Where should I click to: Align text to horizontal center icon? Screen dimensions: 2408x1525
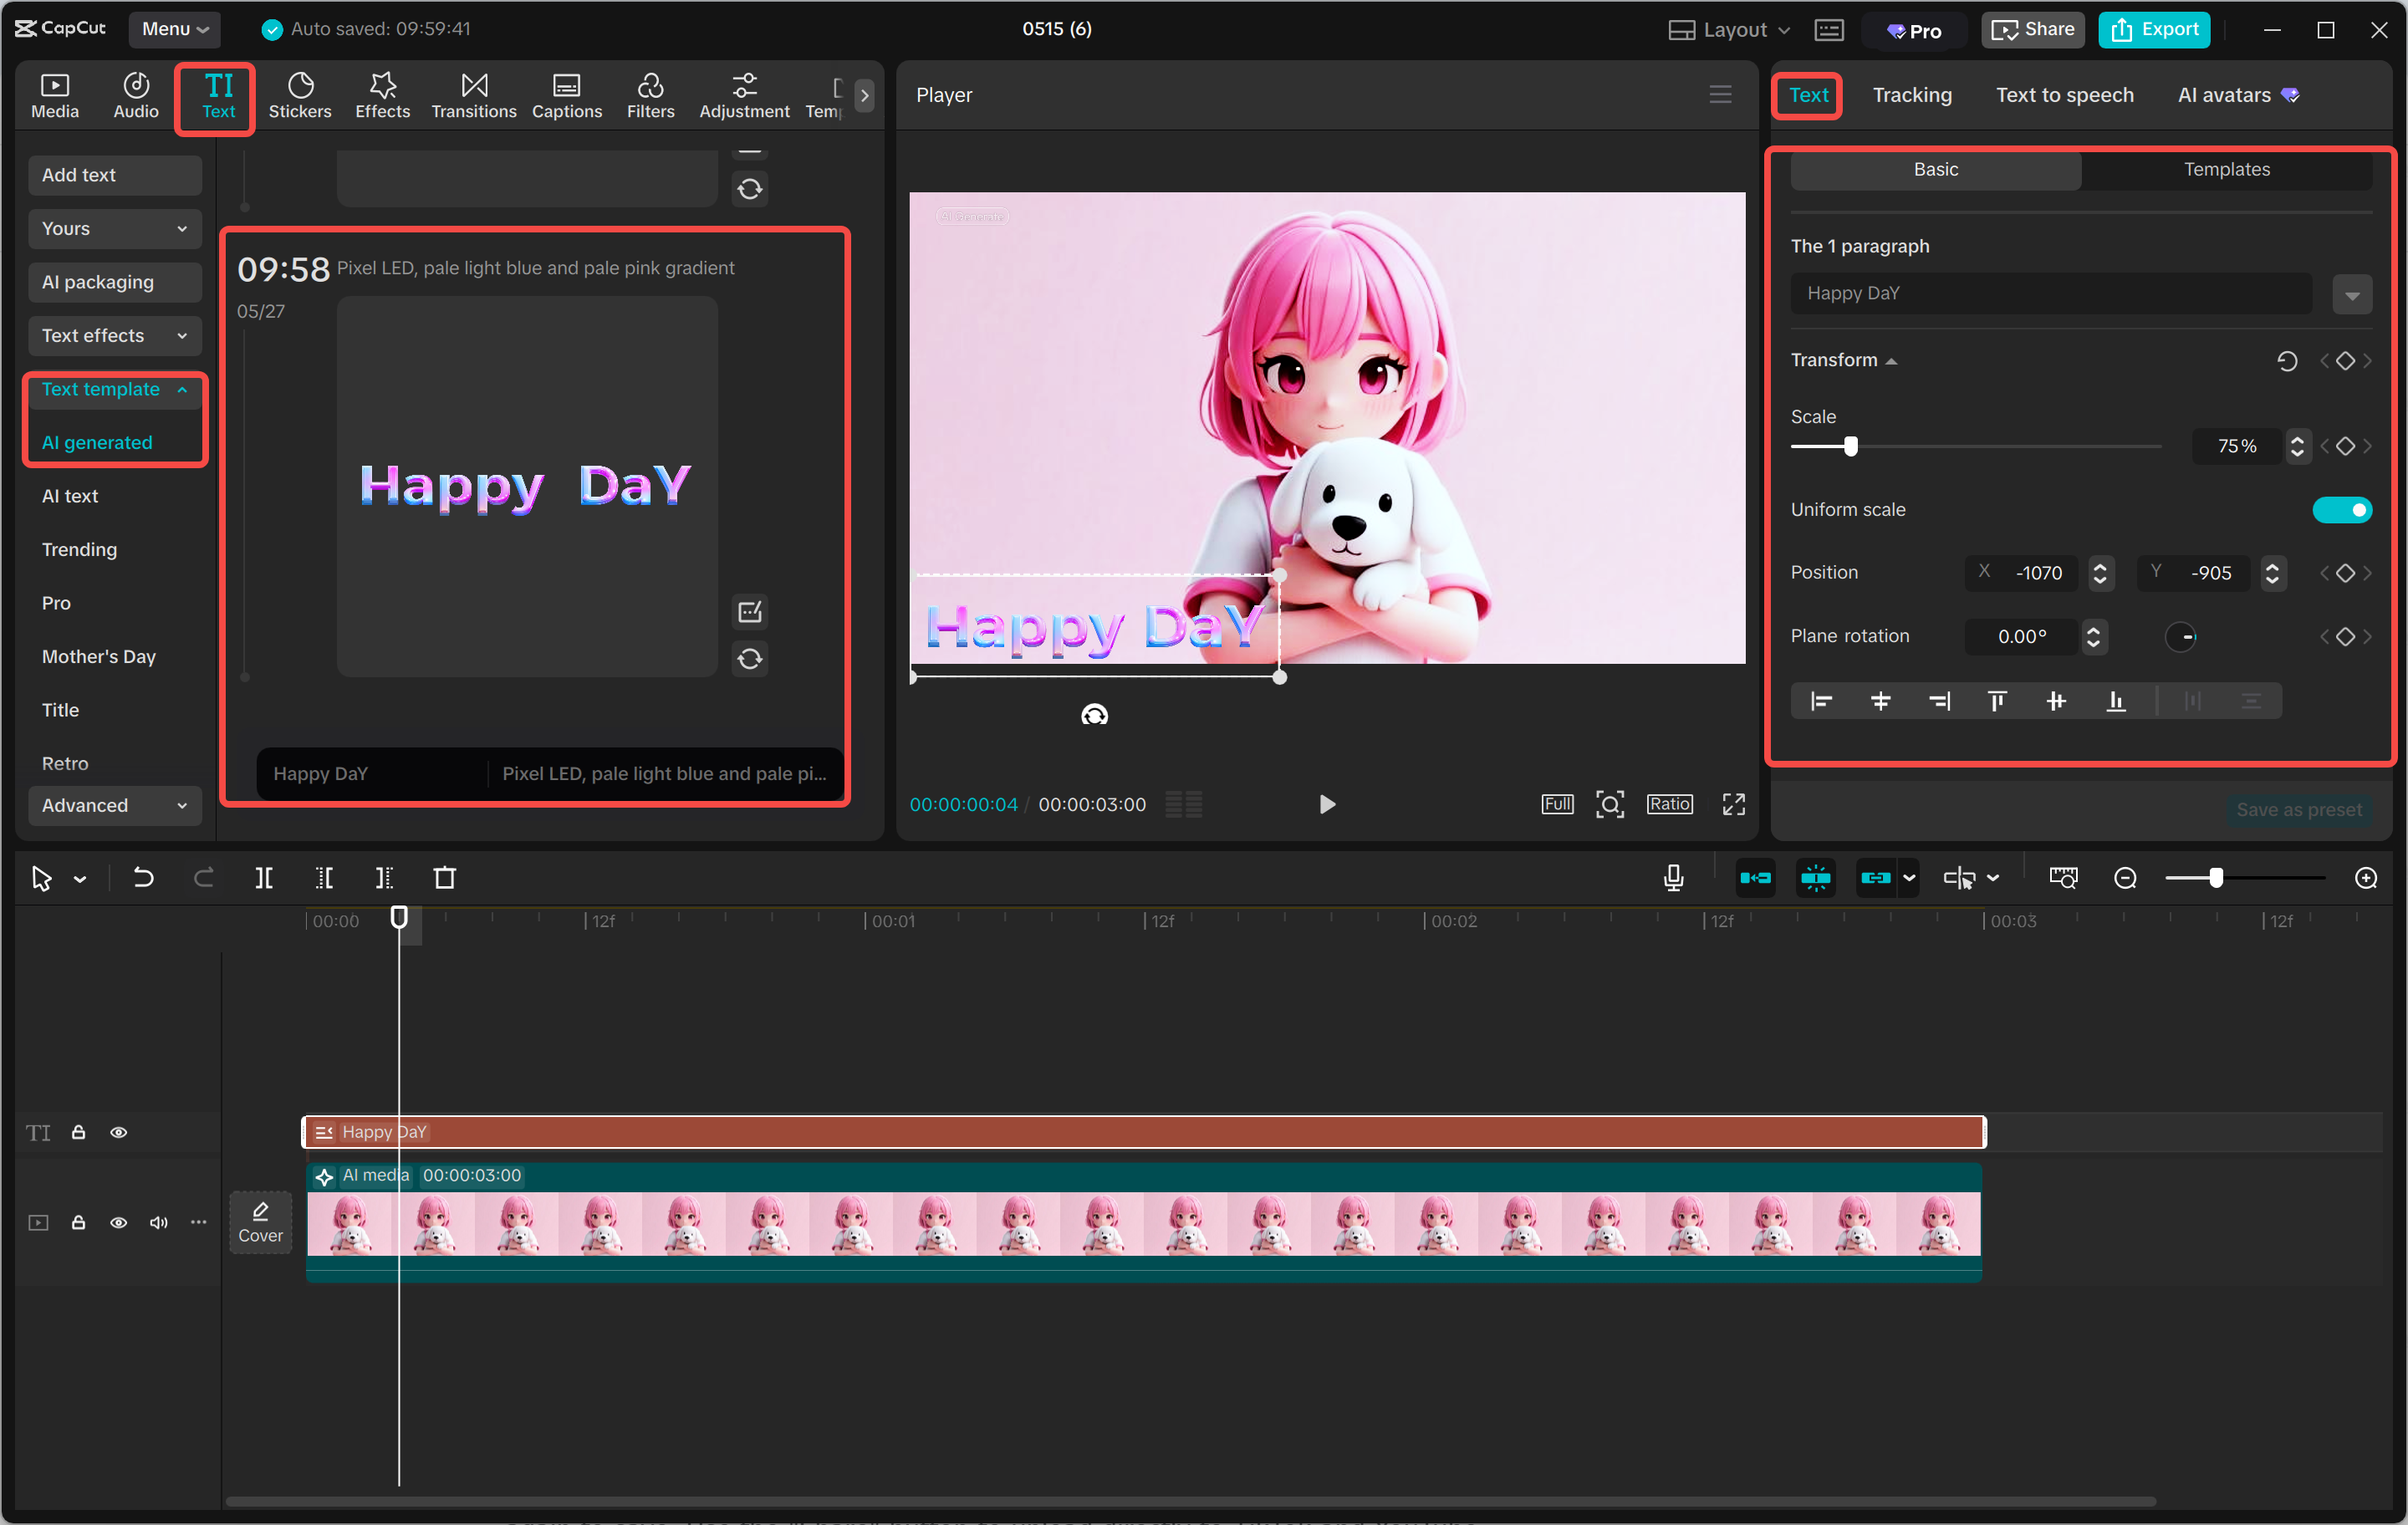(1880, 701)
